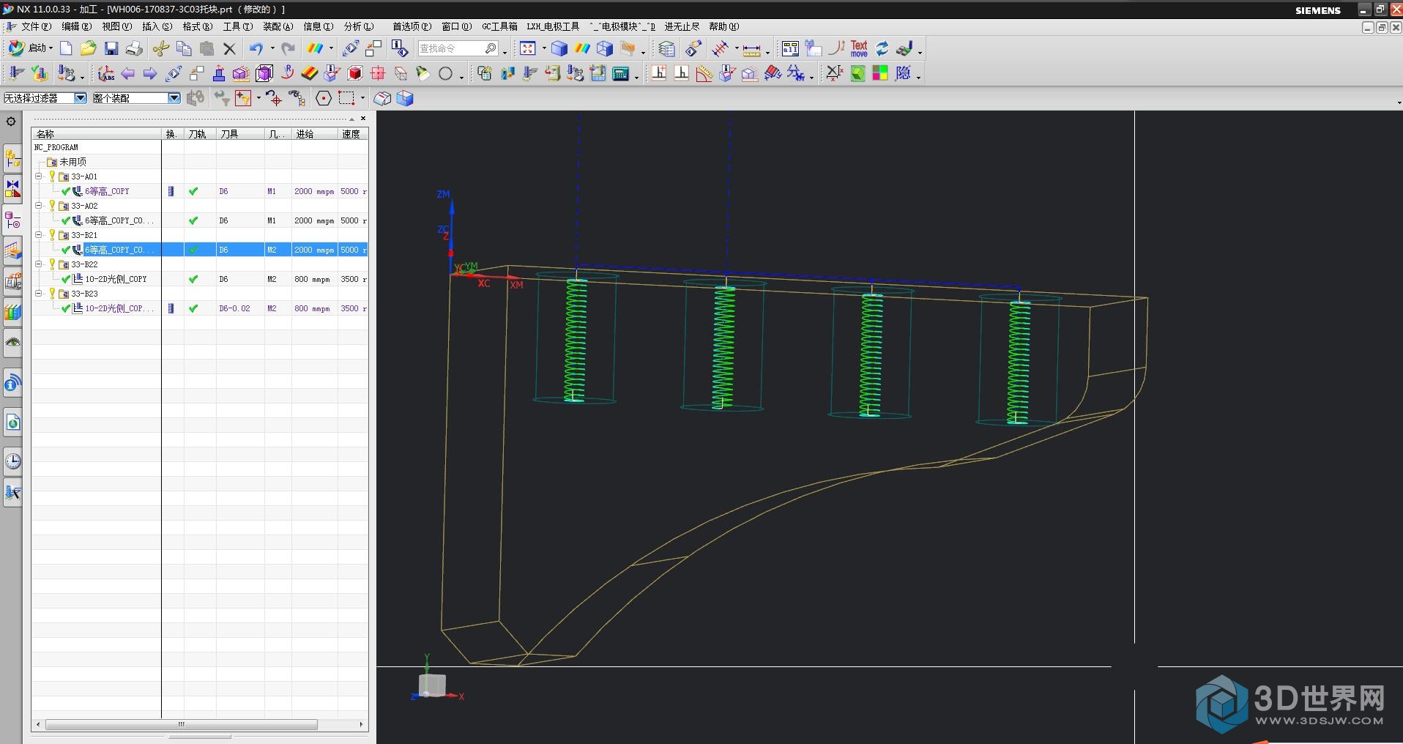Click the Open folder icon

point(88,49)
